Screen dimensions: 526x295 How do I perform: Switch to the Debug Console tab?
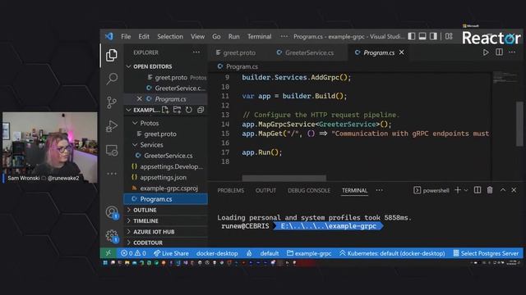click(x=309, y=190)
